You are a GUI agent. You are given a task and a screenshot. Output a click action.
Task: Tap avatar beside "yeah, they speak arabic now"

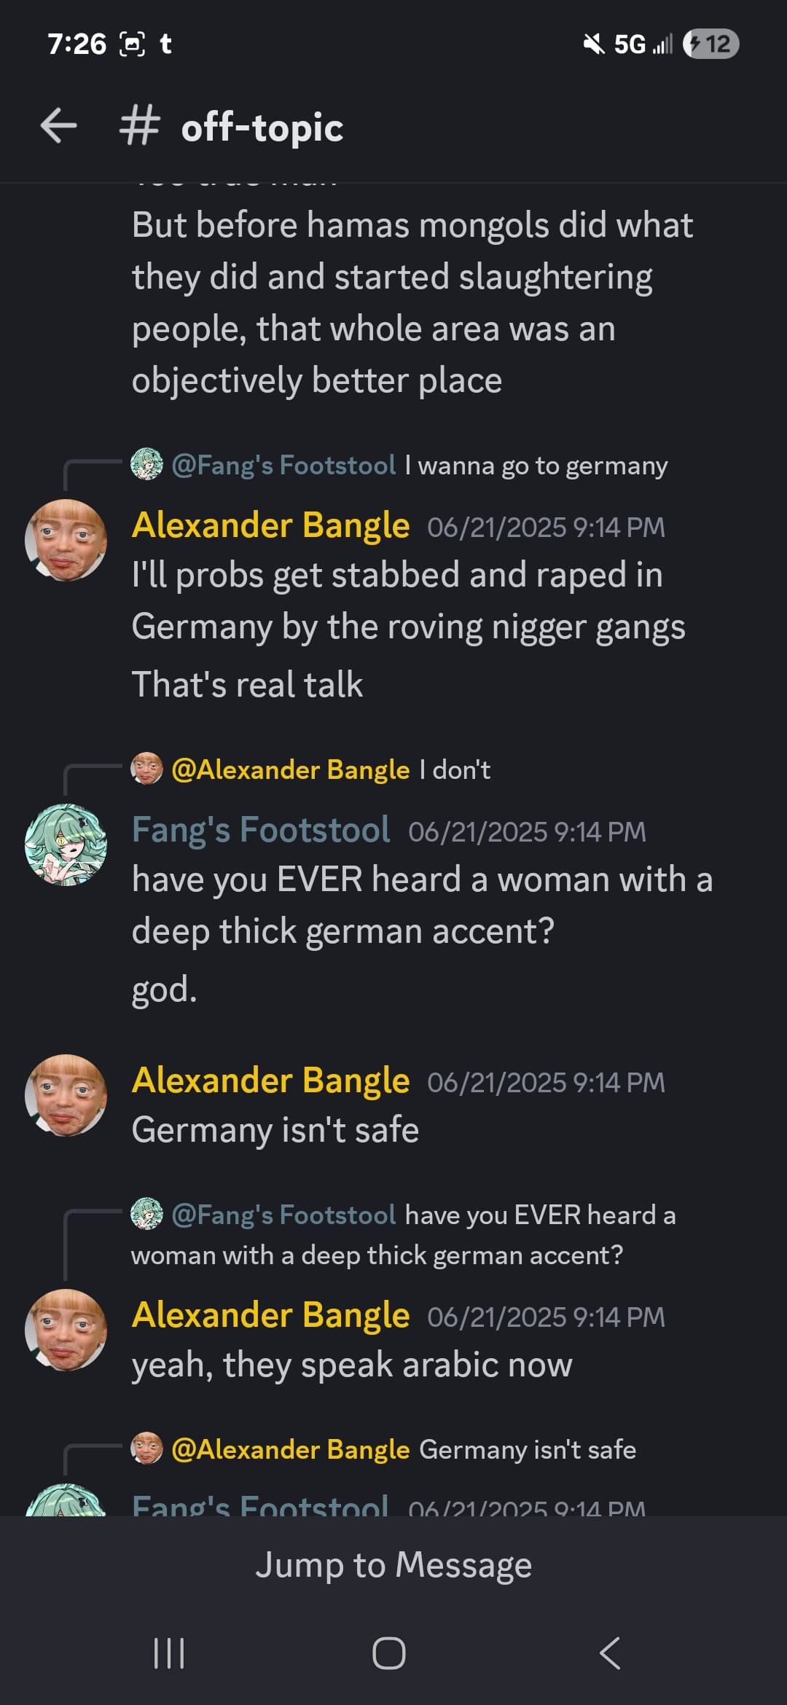pos(66,1330)
